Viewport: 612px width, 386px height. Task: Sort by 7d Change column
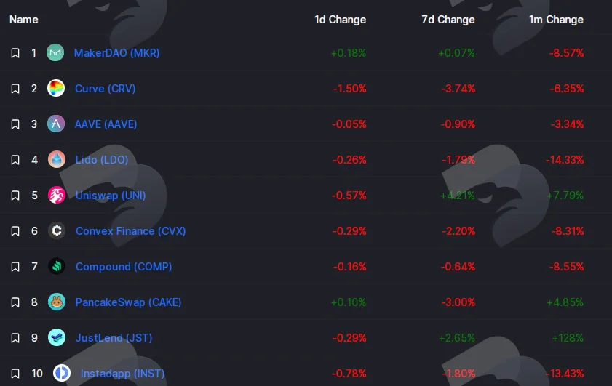tap(448, 20)
